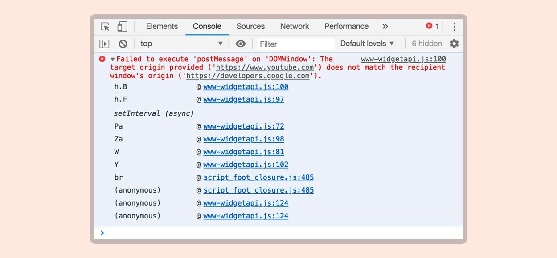The height and width of the screenshot is (258, 557).
Task: Clear console with the ban icon
Action: click(x=123, y=44)
